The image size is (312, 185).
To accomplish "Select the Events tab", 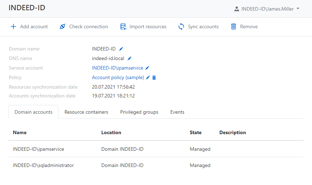I will point(177,112).
